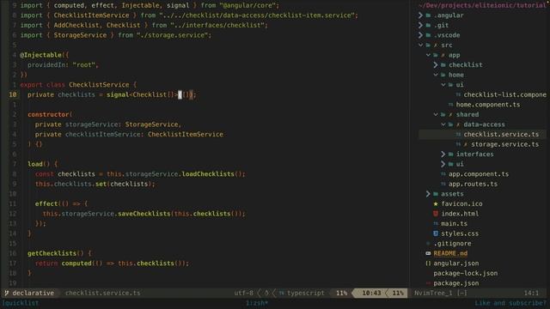Click the home.component.ts TypeScript icon

450,105
